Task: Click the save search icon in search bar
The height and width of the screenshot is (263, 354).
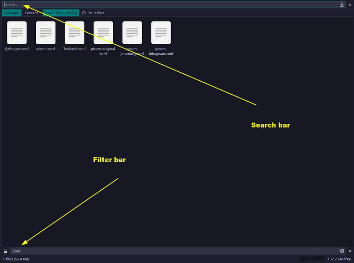Action: point(342,5)
